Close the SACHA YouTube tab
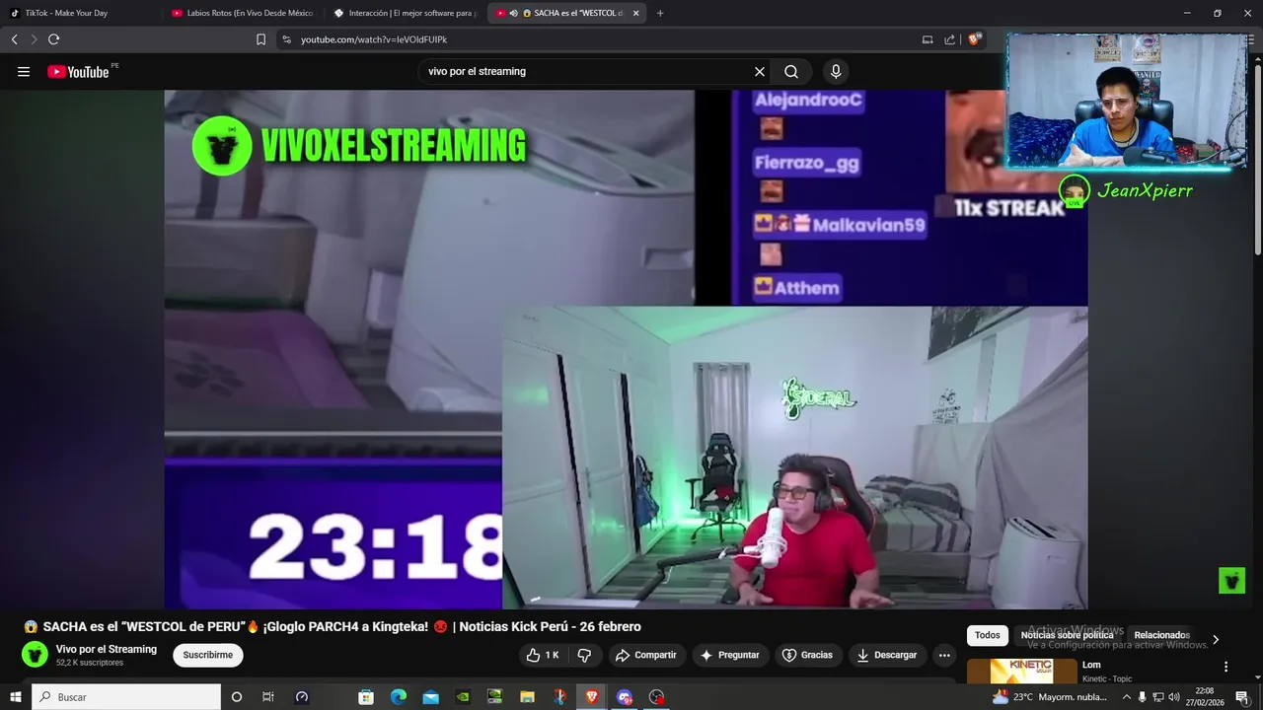This screenshot has width=1263, height=710. (635, 13)
